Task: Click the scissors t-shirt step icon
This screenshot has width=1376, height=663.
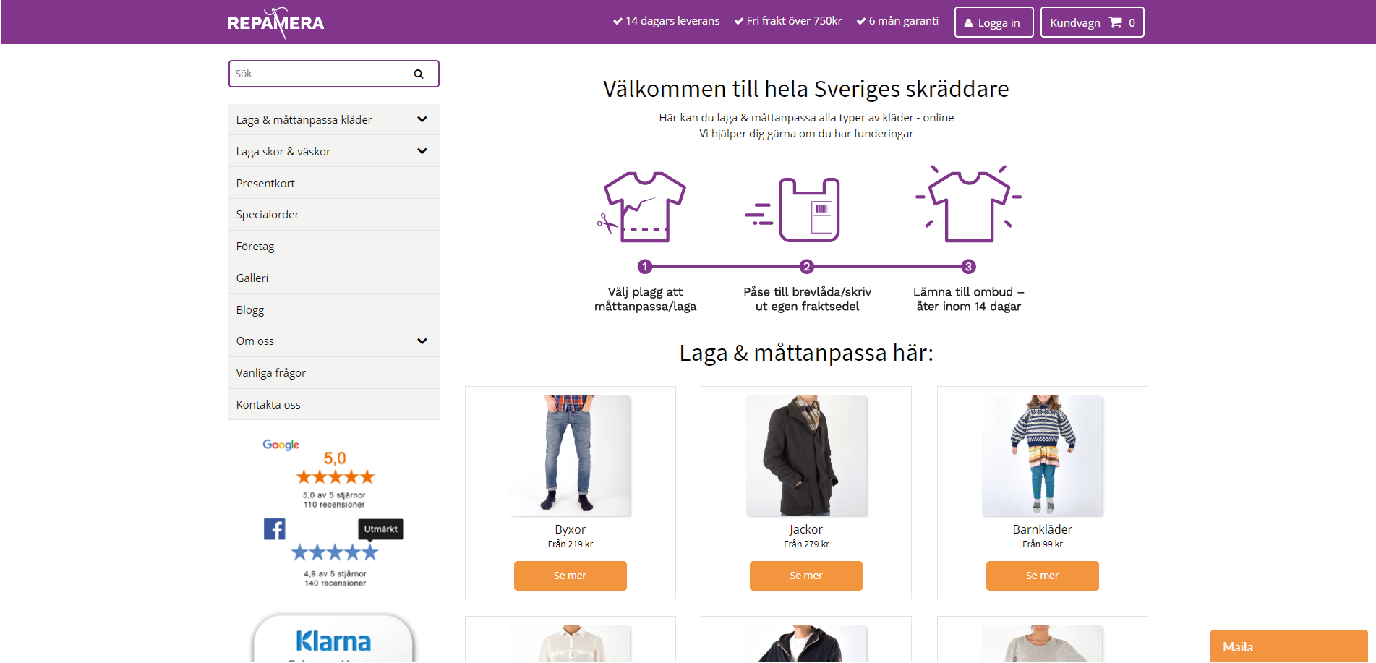Action: click(x=642, y=207)
